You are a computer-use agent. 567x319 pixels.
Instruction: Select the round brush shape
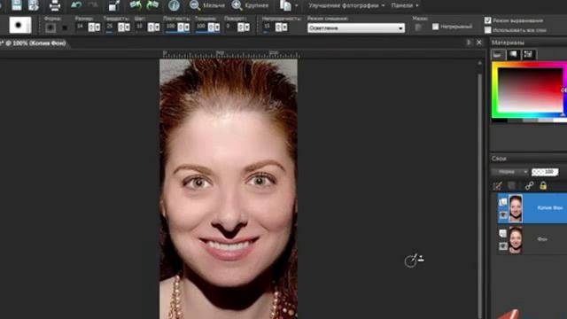(x=50, y=27)
